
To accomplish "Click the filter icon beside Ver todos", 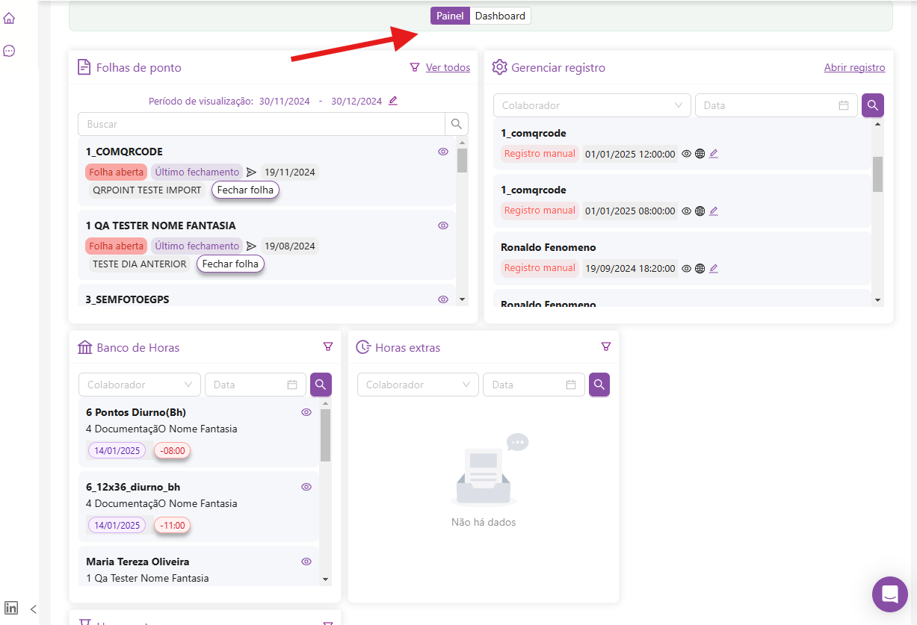I will 415,67.
